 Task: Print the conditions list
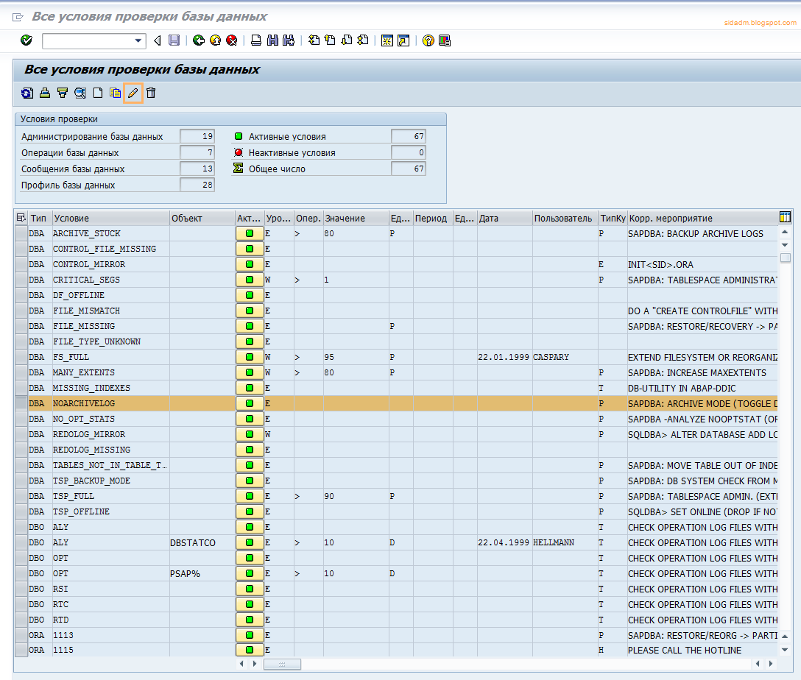tap(45, 93)
